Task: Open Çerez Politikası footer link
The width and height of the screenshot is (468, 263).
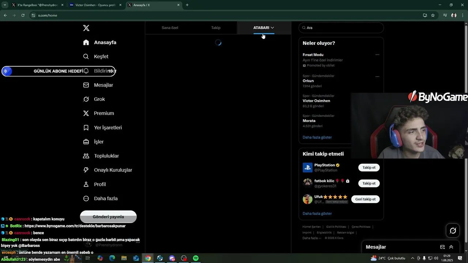Action: [361, 227]
